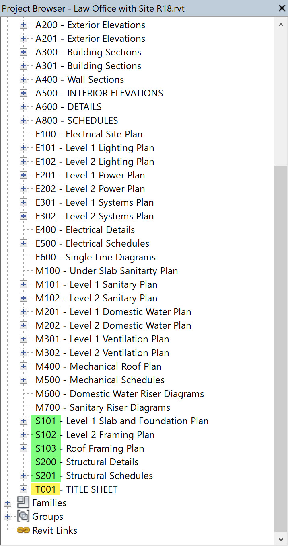Expand the S201 Structural Schedules sheet

pyautogui.click(x=23, y=476)
